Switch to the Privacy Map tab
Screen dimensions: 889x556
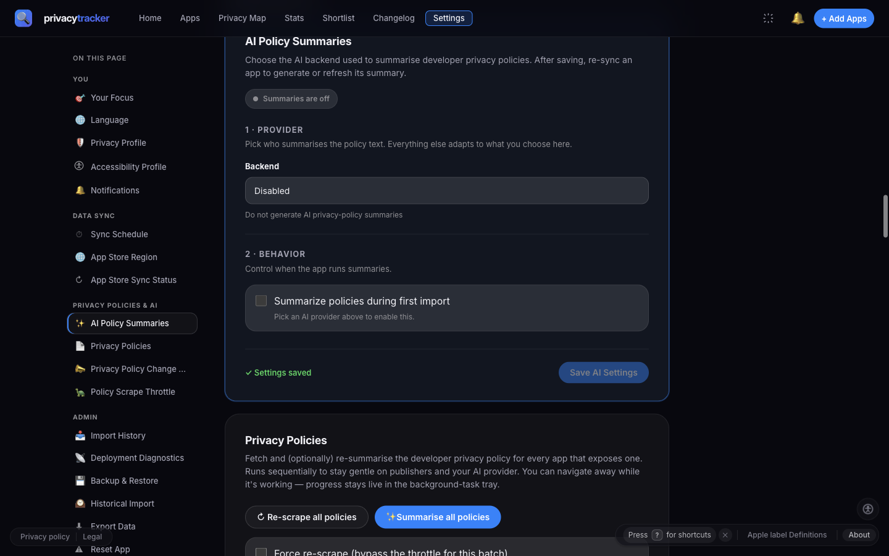(x=242, y=18)
